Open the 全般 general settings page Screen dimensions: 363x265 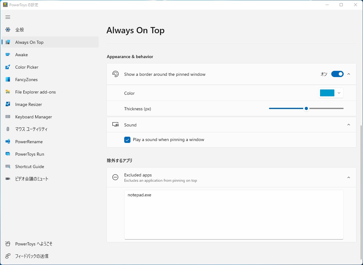[x=20, y=30]
